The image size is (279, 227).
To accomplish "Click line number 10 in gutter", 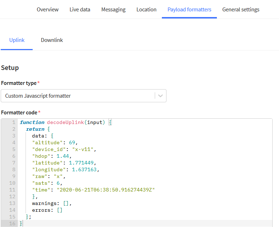I will click(x=12, y=183).
